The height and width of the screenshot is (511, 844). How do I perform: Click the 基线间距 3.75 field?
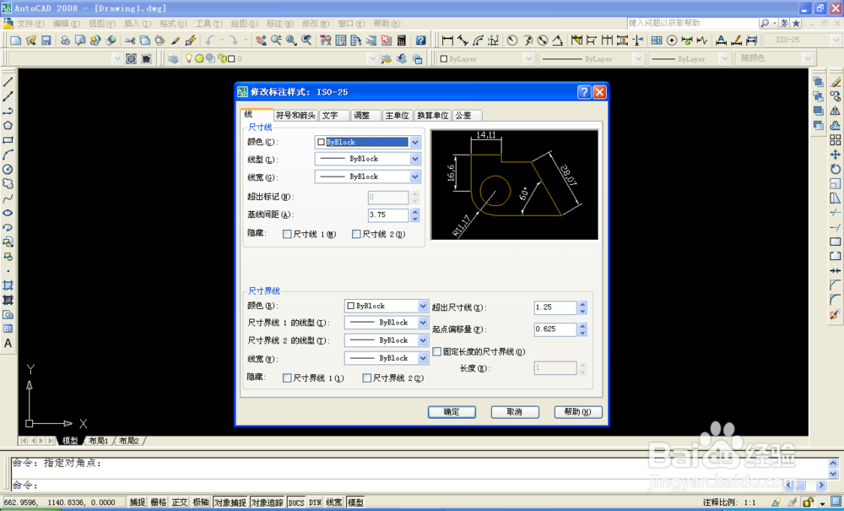tap(388, 215)
